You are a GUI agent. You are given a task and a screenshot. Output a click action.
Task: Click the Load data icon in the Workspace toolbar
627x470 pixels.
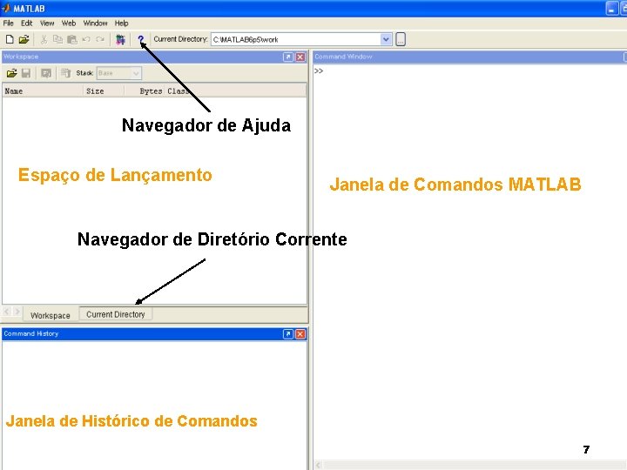pyautogui.click(x=11, y=73)
